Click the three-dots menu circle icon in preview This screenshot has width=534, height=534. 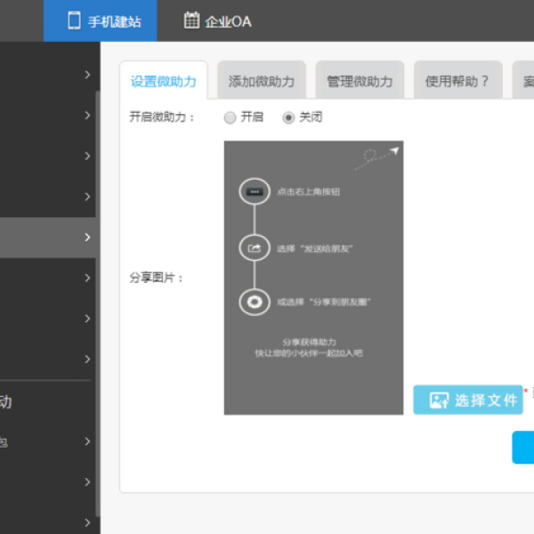pos(255,191)
